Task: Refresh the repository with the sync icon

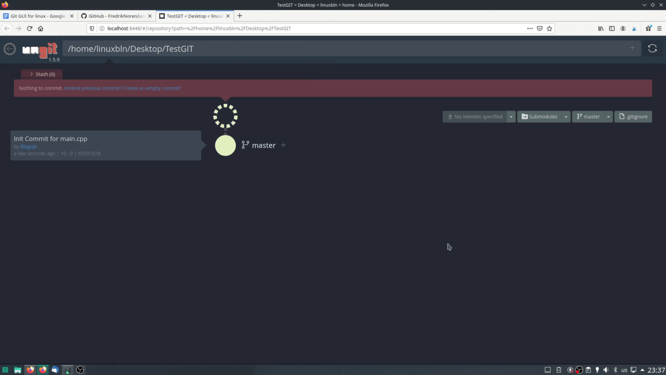Action: [x=652, y=49]
